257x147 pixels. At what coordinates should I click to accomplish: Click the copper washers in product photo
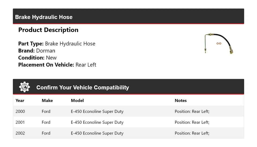(x=219, y=43)
